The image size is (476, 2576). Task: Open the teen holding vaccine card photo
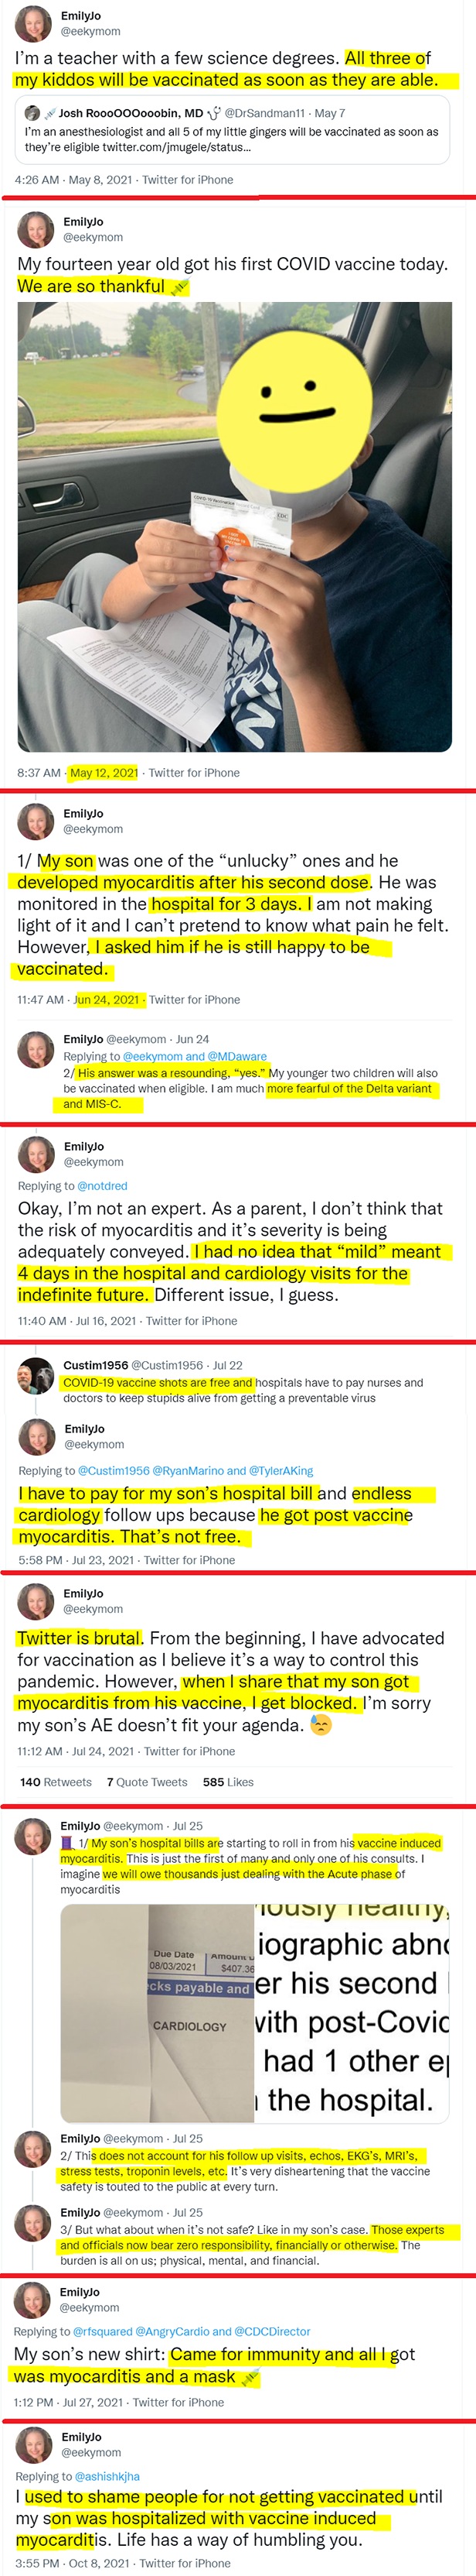point(234,526)
